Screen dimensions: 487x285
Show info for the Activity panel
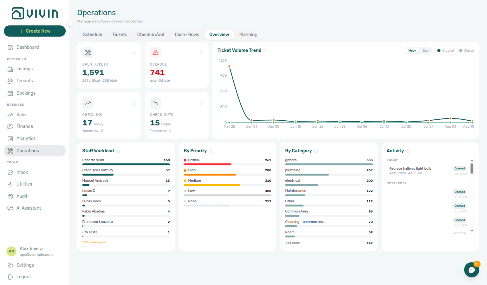coord(408,151)
